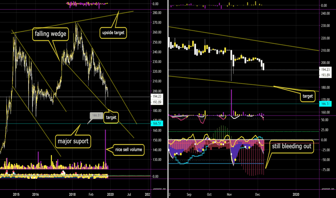Click the Jul label on left time axis
Screen dimensions: 336x198
coord(129,194)
